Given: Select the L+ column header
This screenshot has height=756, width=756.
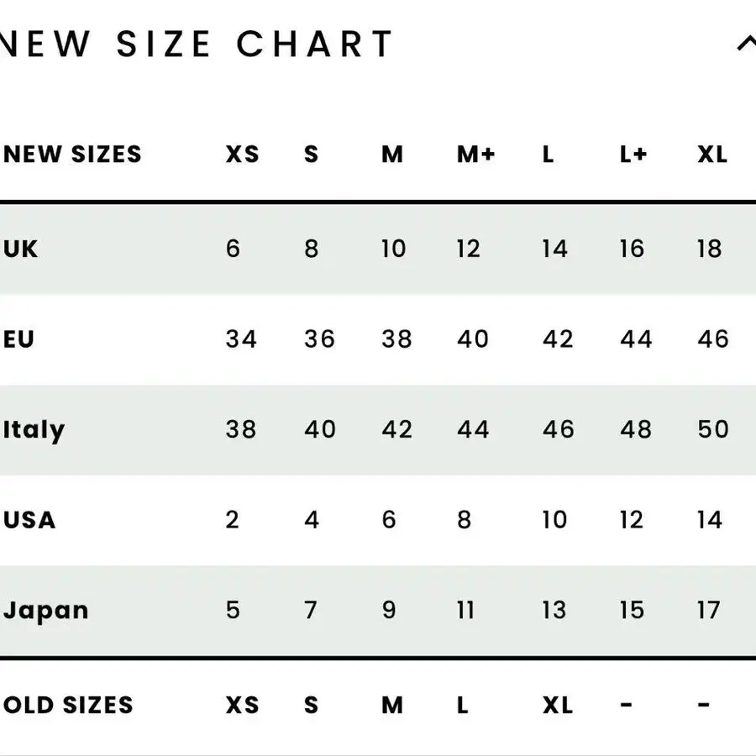Looking at the screenshot, I should pyautogui.click(x=633, y=155).
